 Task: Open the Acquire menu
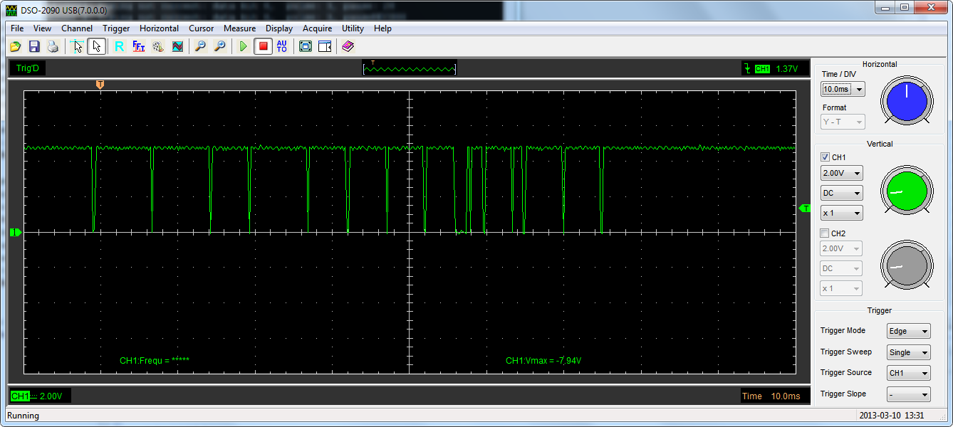(317, 28)
